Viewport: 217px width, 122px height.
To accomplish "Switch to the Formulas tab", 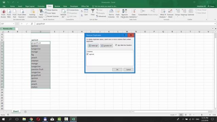I will click(41, 6).
